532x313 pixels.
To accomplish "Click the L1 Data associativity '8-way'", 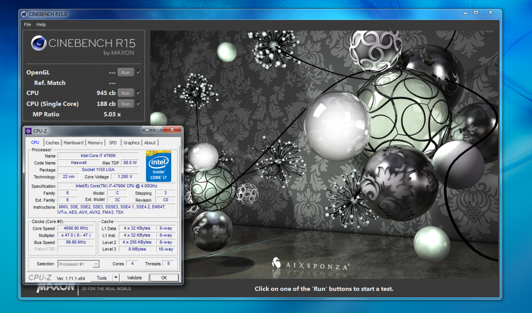I will point(166,228).
